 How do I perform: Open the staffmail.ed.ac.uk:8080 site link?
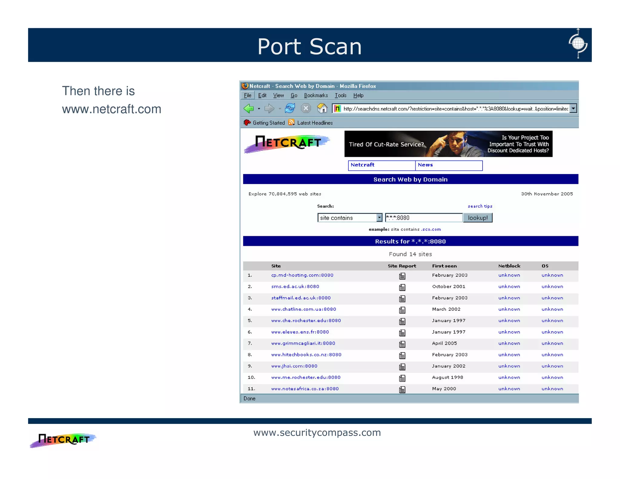pyautogui.click(x=301, y=298)
